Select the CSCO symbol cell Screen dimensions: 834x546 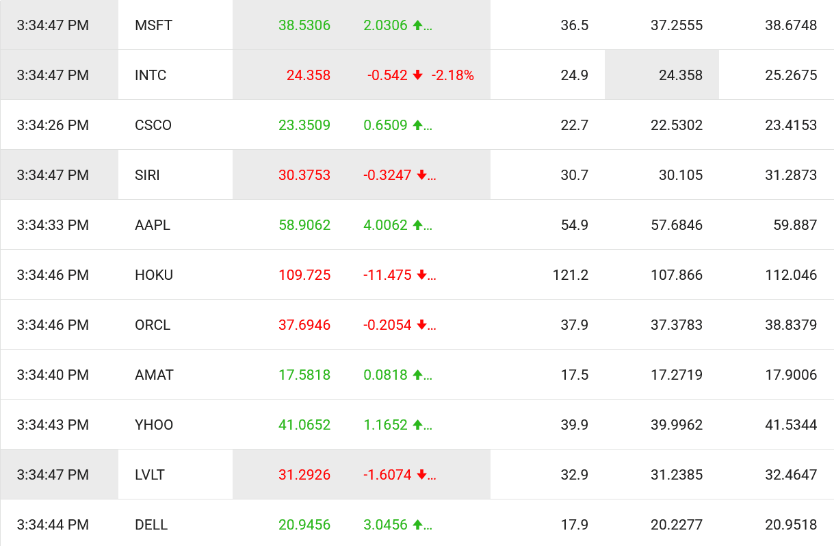pyautogui.click(x=175, y=125)
